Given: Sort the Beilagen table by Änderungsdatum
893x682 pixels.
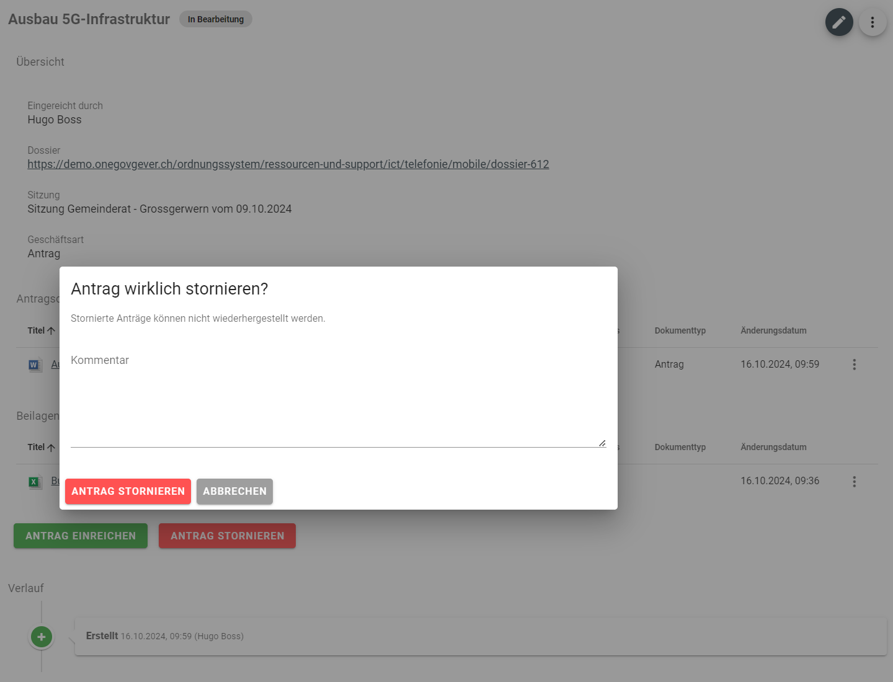Looking at the screenshot, I should (x=773, y=447).
